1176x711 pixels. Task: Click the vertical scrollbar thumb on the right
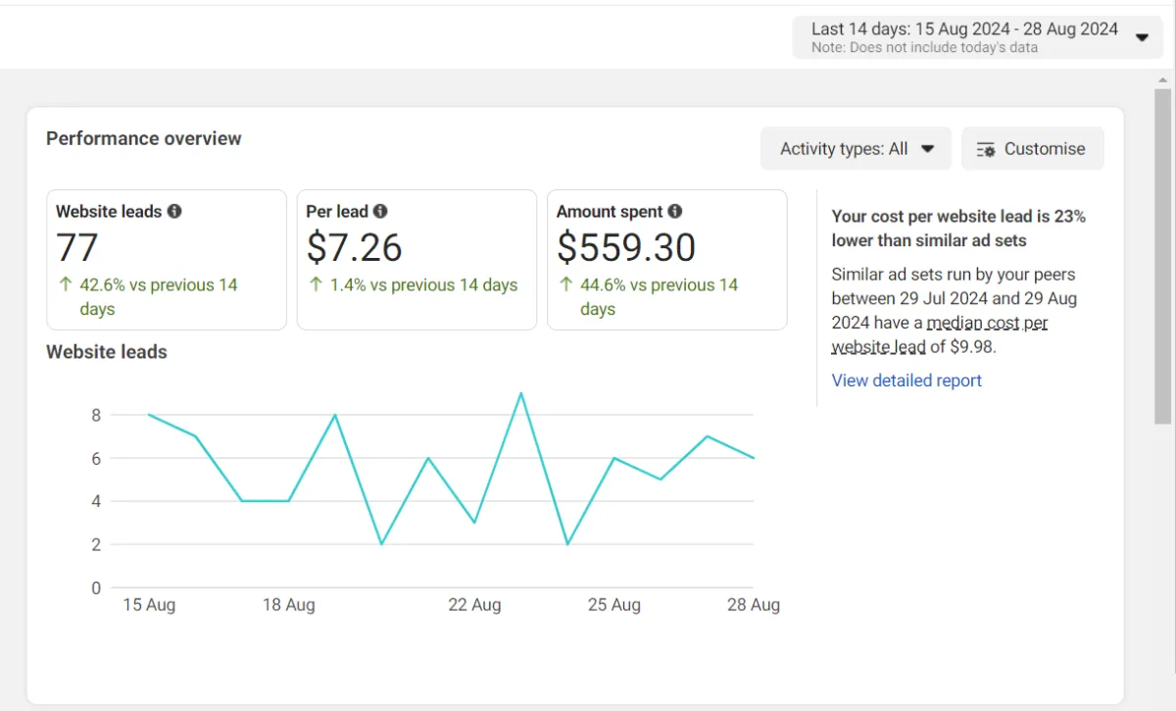click(1162, 255)
